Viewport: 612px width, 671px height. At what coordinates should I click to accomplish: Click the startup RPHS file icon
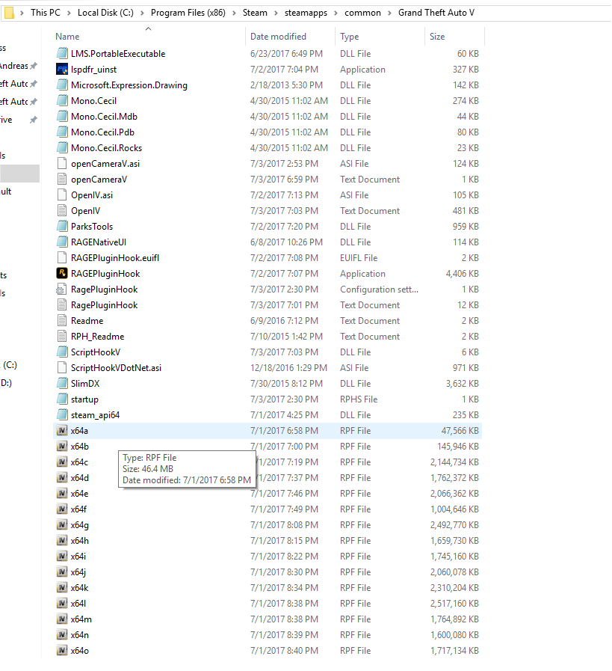62,399
